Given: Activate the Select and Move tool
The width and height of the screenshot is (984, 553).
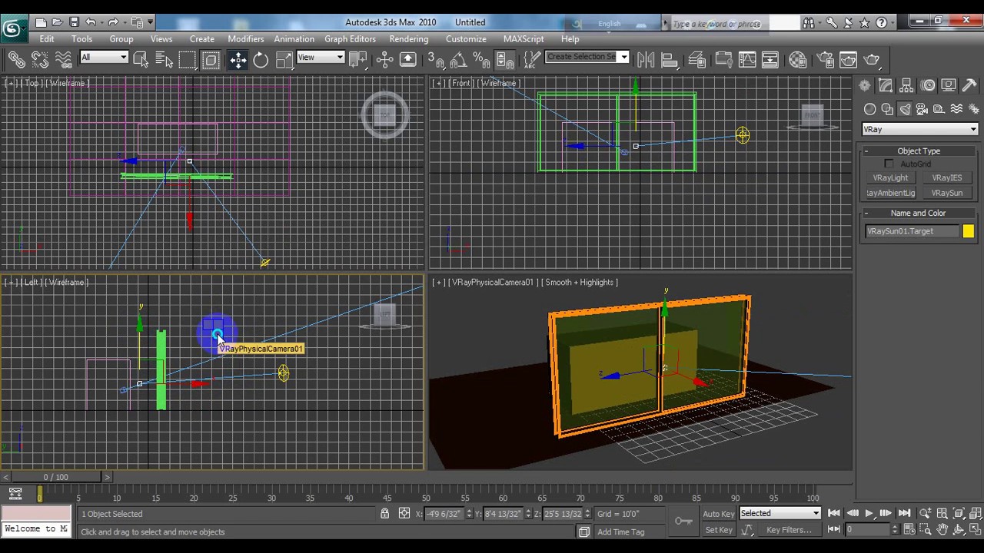Looking at the screenshot, I should [x=238, y=59].
